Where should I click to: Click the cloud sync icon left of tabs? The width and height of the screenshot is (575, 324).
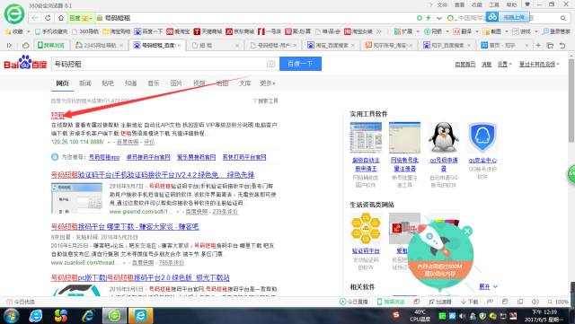coord(26,46)
